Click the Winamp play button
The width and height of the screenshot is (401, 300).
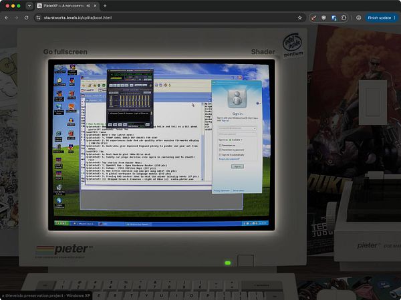coord(115,86)
